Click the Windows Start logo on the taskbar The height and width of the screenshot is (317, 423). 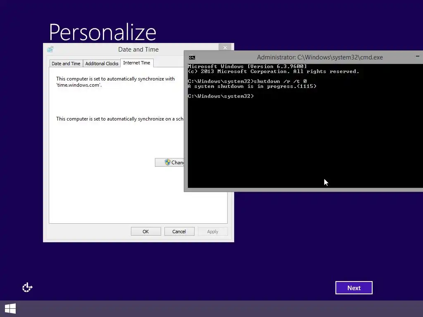coord(10,309)
